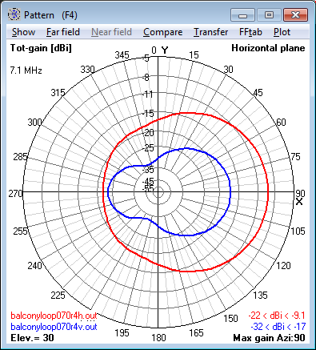Open the Far field menu
This screenshot has width=316, height=350.
coord(63,32)
